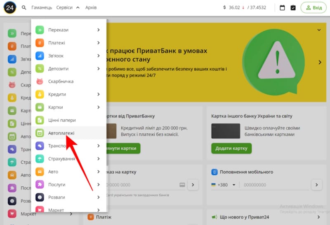Click the Скарбничка piggy bank icon in menu
This screenshot has height=225, width=330.
point(40,81)
